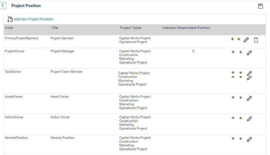Click the Code column header

9,28
